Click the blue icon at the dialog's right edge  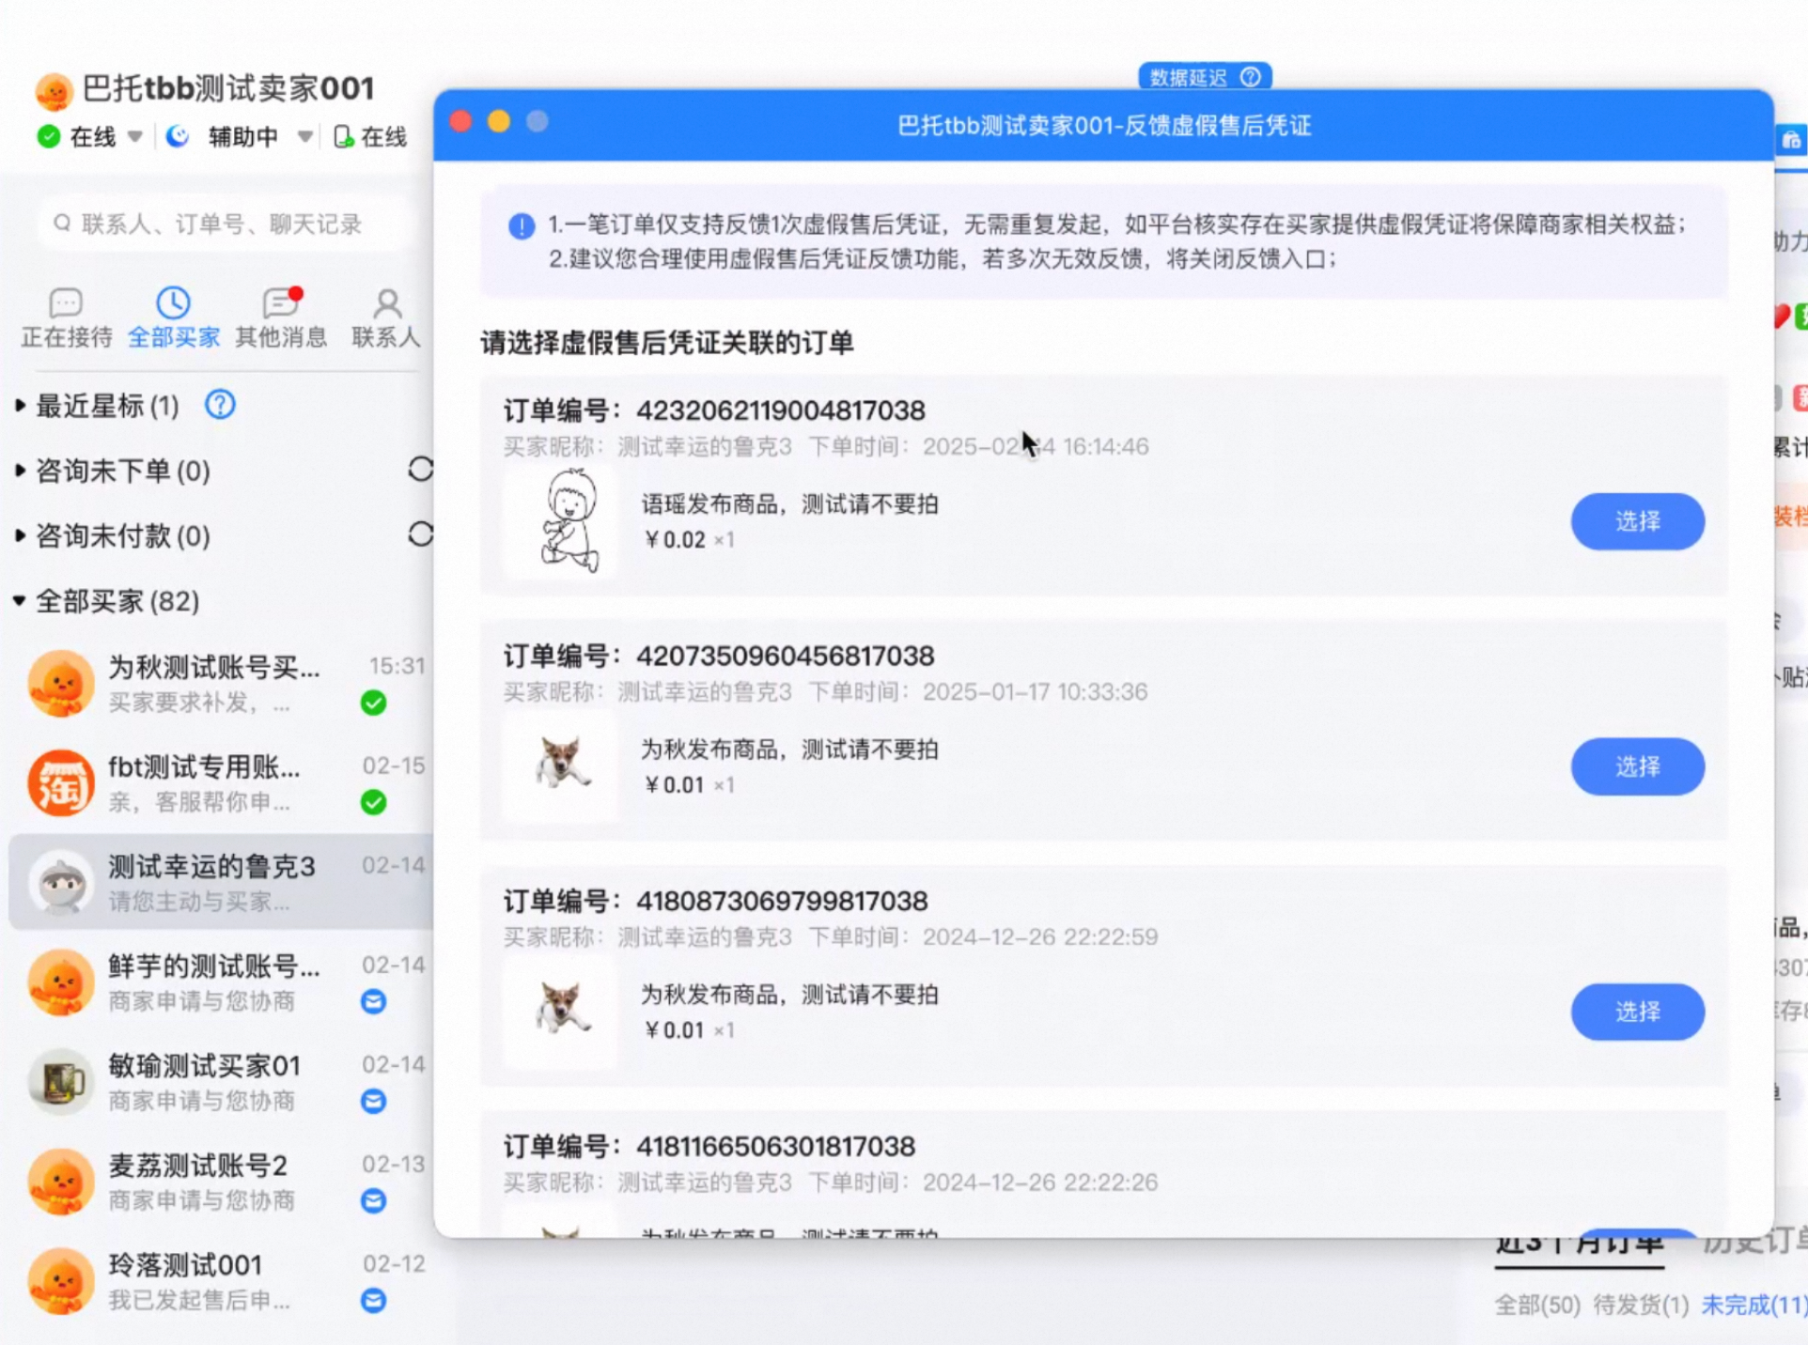pos(1791,140)
